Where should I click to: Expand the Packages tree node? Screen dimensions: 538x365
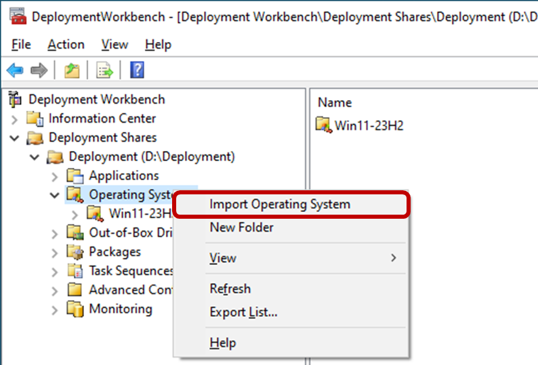56,253
